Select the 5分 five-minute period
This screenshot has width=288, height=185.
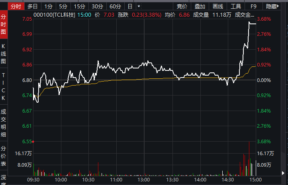pos(63,6)
